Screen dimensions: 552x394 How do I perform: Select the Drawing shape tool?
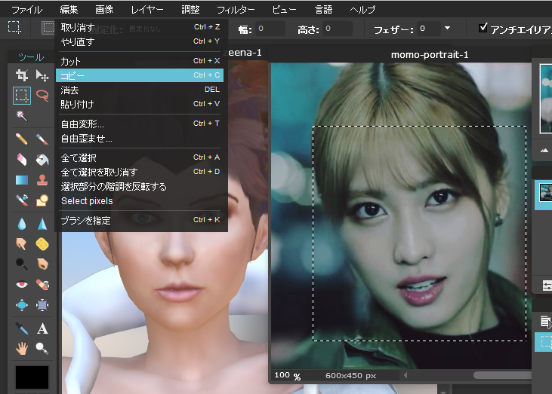click(42, 200)
